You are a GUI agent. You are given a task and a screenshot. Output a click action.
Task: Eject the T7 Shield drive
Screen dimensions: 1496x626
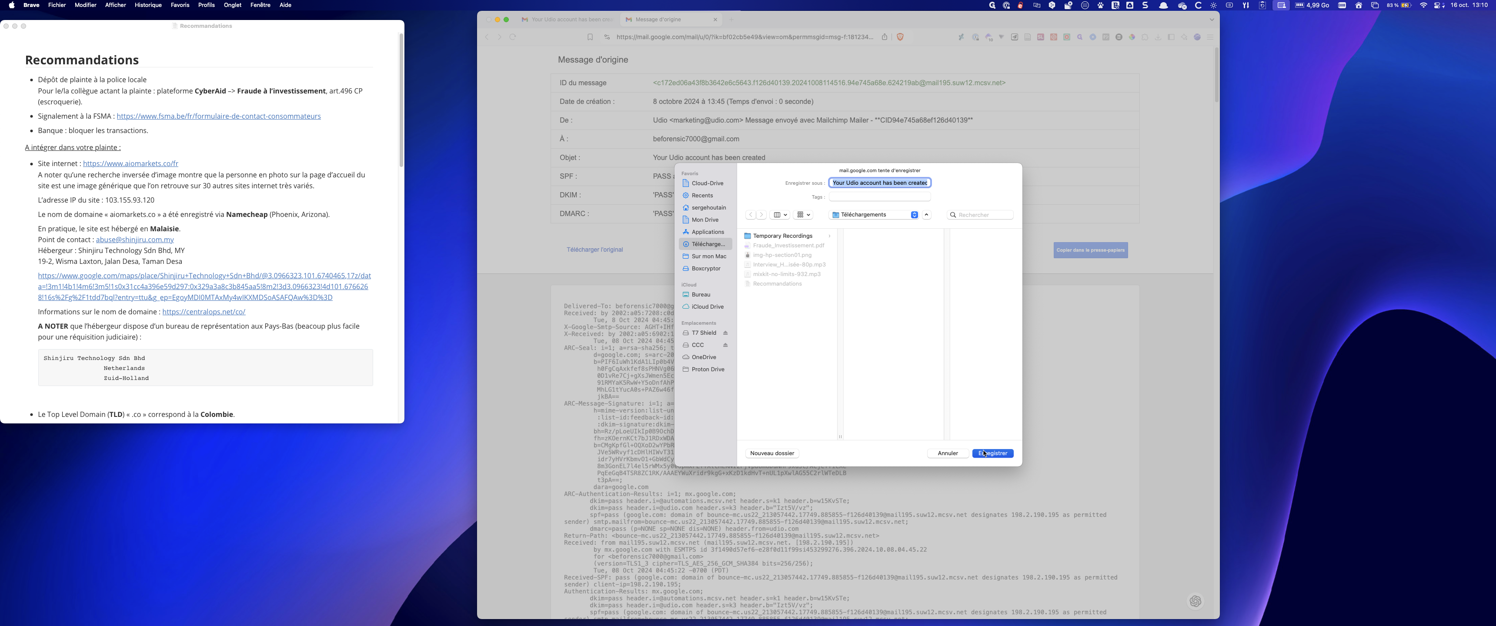[725, 333]
